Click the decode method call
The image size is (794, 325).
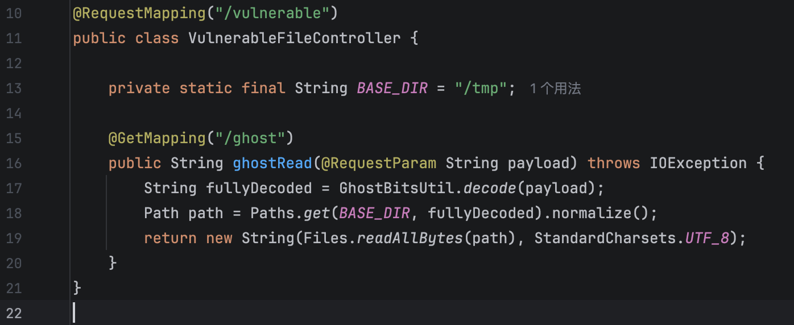[490, 188]
